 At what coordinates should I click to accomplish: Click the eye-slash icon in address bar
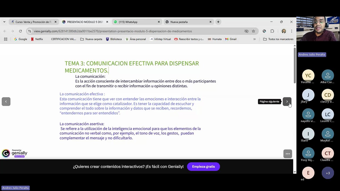pos(246,31)
